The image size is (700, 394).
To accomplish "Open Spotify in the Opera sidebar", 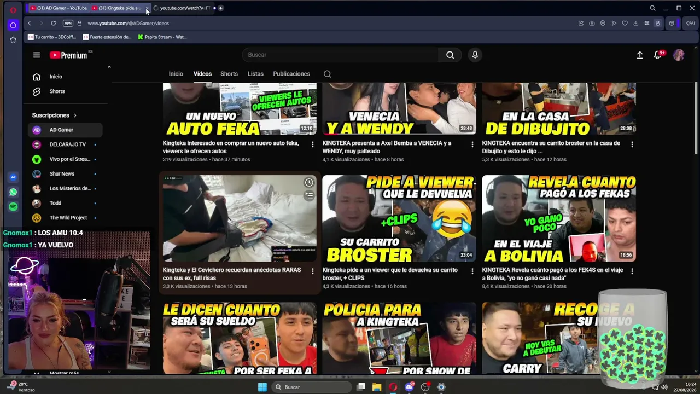I will tap(13, 207).
